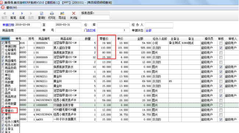239x133 pixels.
Task: Click the blue 单据日期 label link
Action: point(8,25)
